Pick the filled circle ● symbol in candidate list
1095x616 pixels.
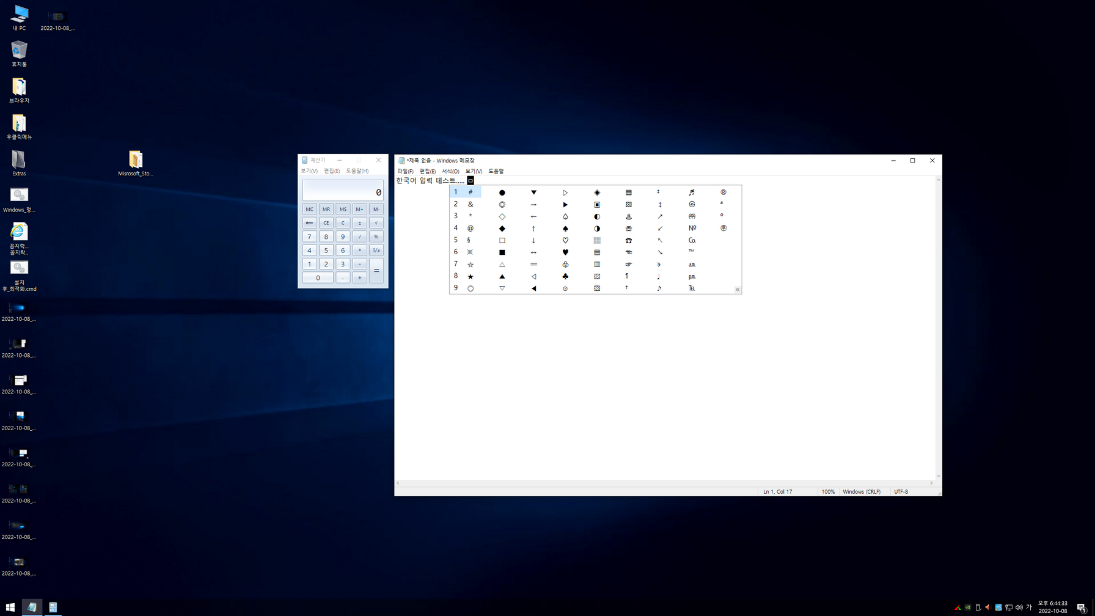[x=502, y=193]
